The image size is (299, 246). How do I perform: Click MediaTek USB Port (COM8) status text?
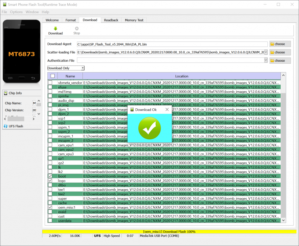[x=159, y=236]
